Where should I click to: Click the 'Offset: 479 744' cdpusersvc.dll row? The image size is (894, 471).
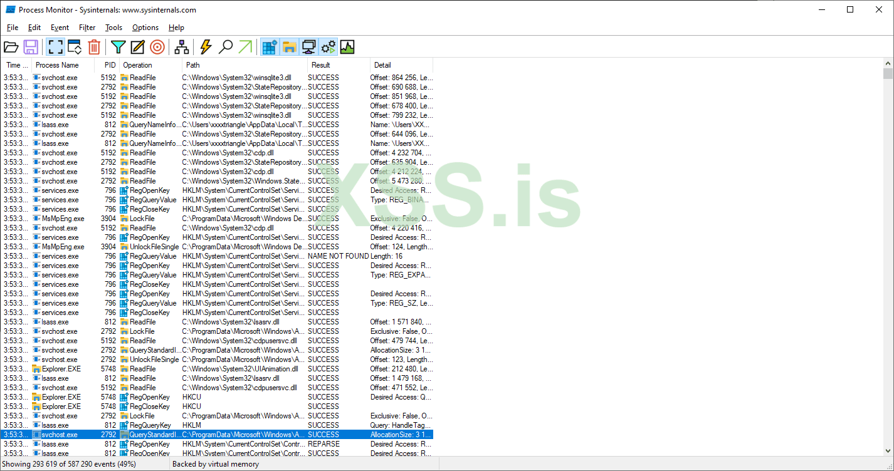click(x=218, y=341)
